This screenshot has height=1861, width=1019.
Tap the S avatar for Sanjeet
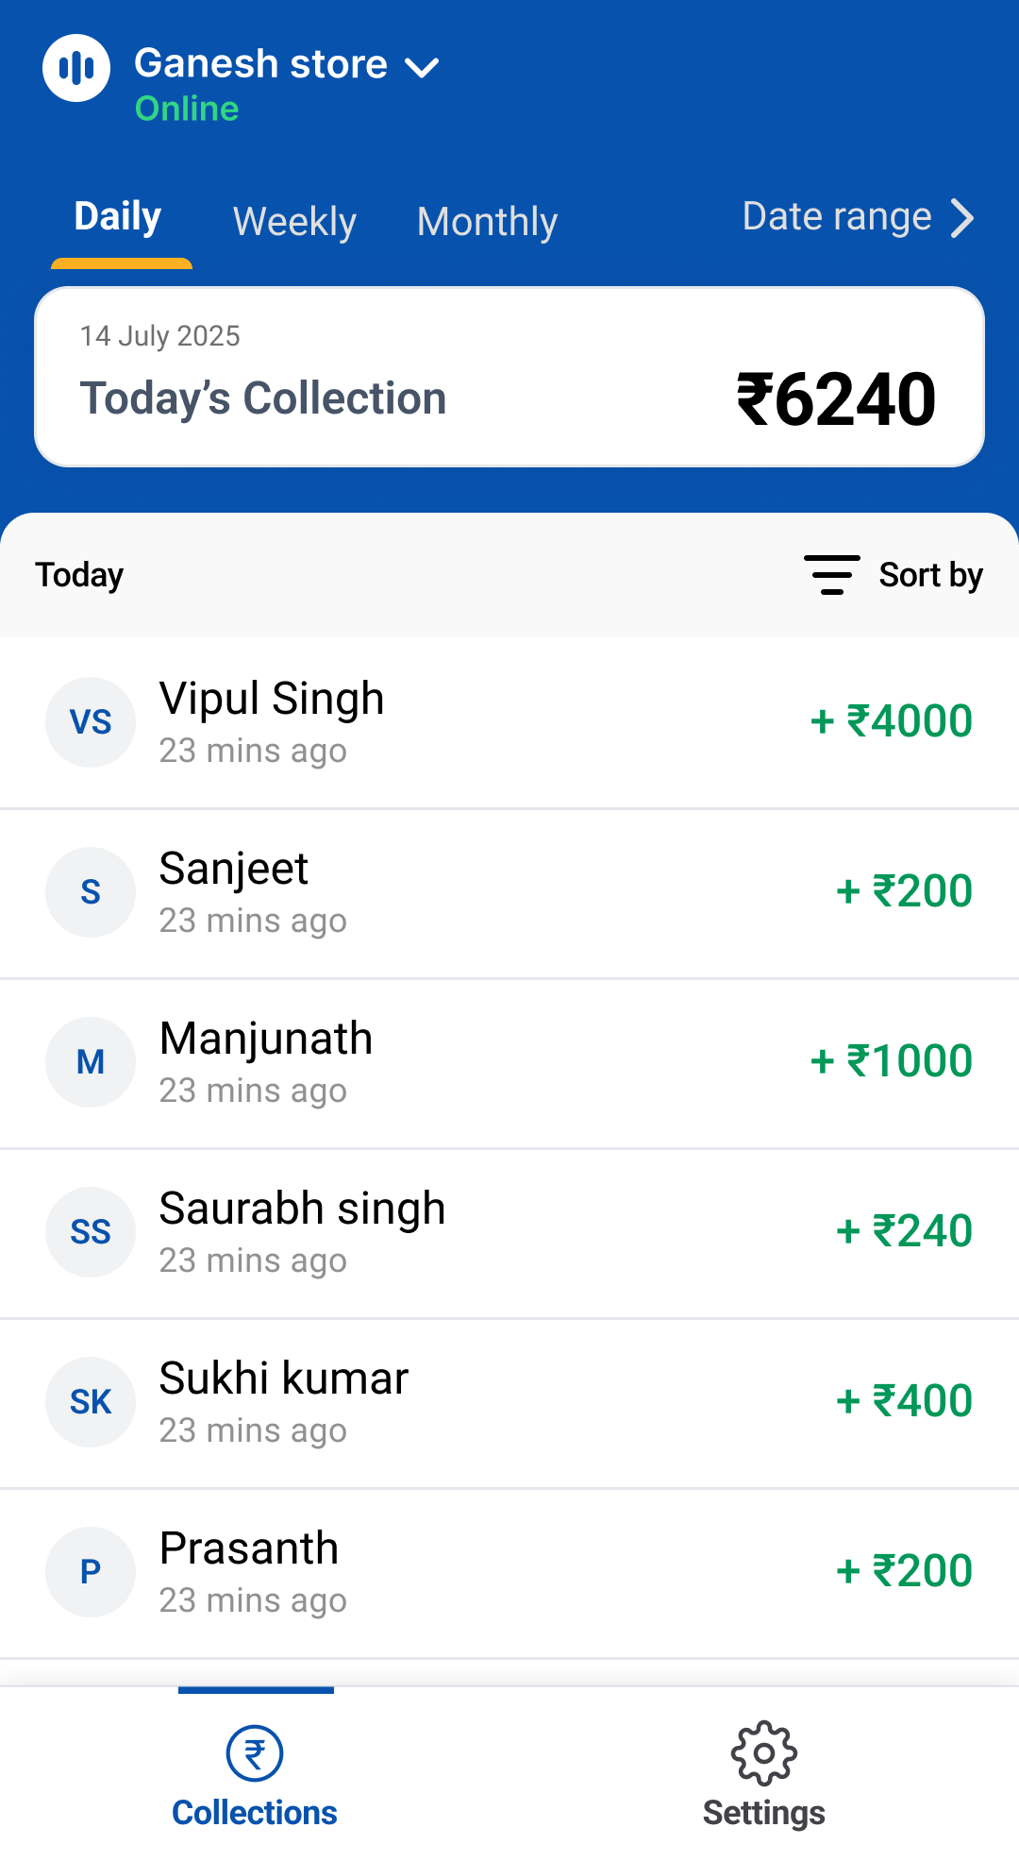[x=91, y=892]
